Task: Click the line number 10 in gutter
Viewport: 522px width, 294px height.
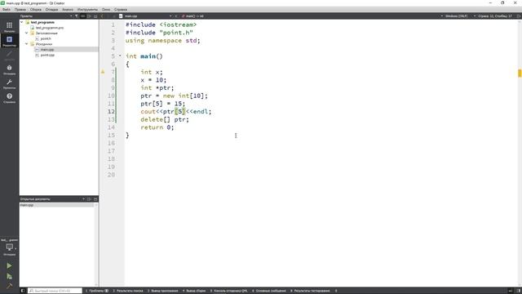Action: (x=111, y=96)
